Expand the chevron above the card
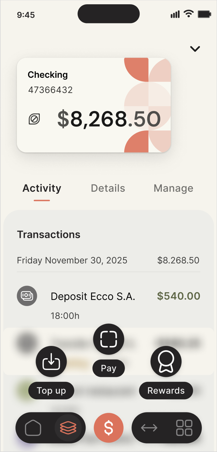This screenshot has width=217, height=452. coord(195,49)
